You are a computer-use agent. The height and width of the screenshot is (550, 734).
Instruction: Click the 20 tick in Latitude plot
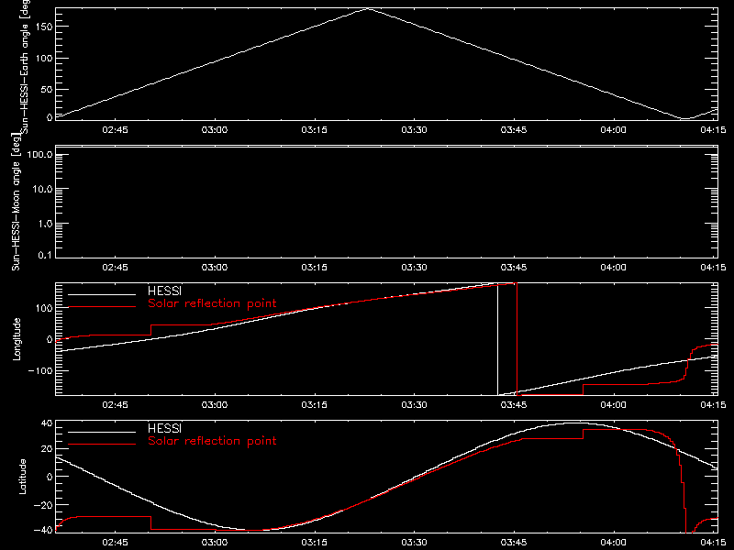47,449
